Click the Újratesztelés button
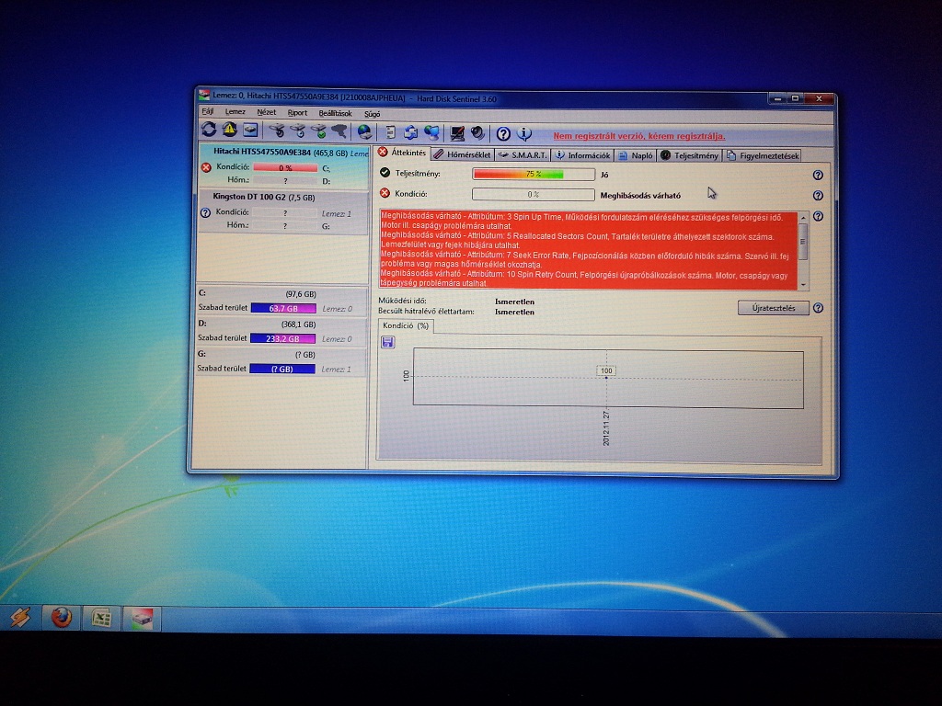942x706 pixels. (773, 308)
